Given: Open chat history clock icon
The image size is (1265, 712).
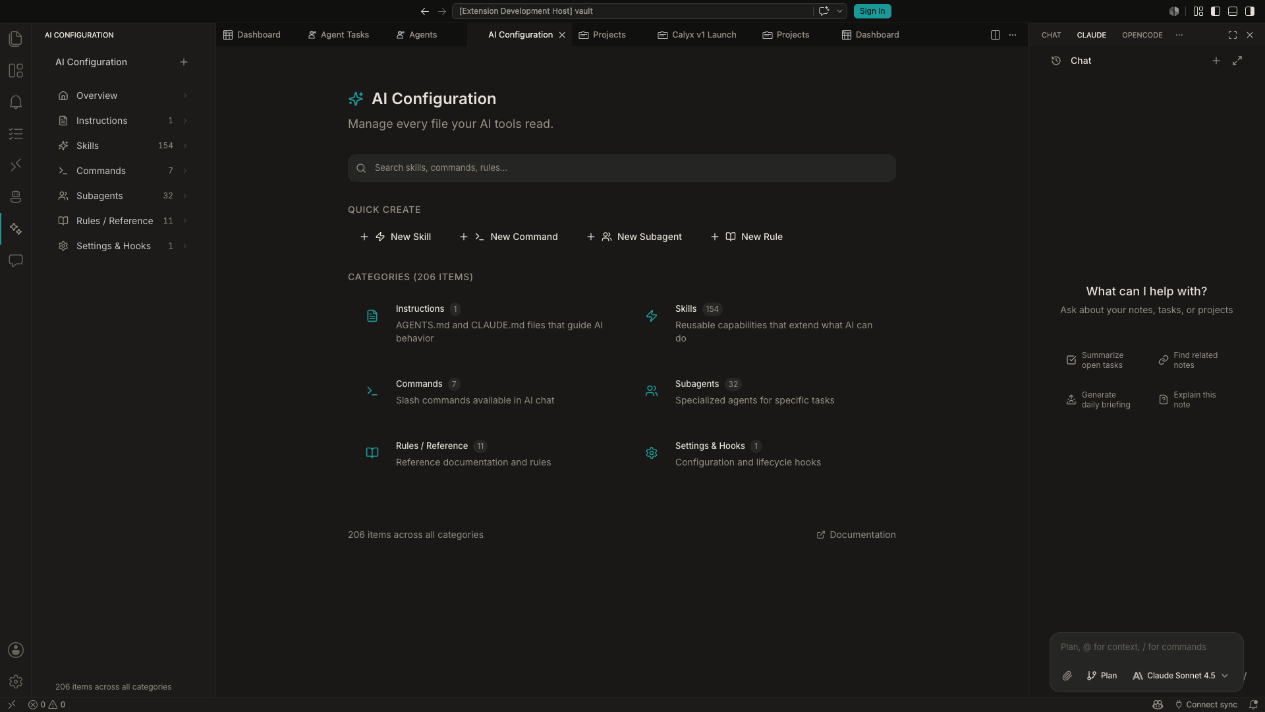Looking at the screenshot, I should click(x=1056, y=61).
